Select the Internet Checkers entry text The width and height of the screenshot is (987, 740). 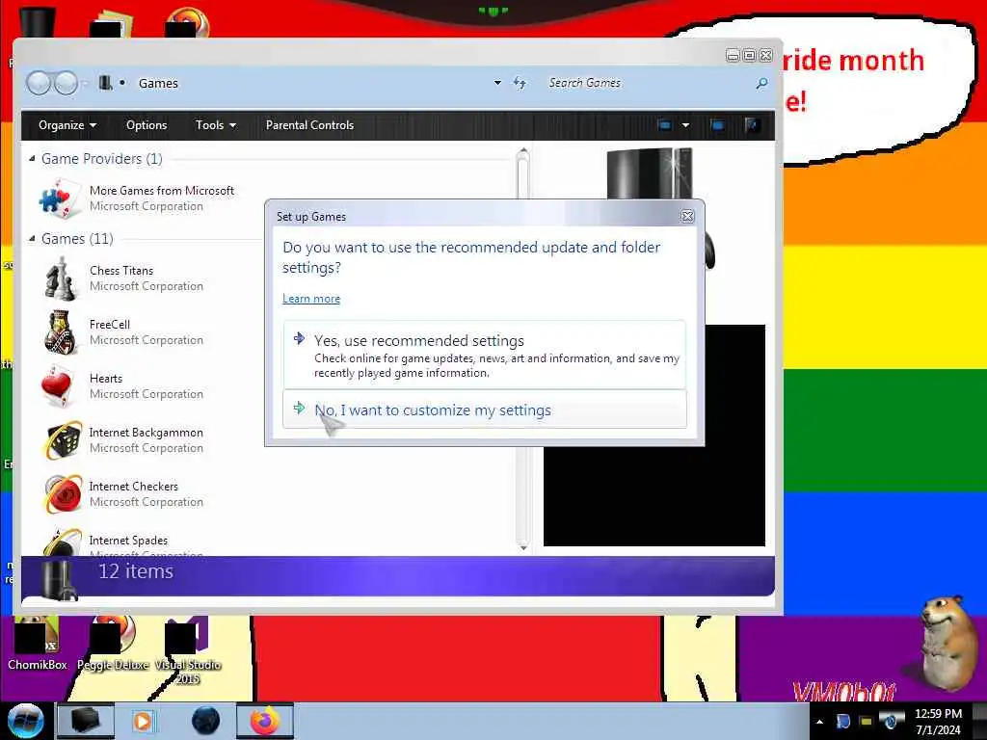click(133, 487)
